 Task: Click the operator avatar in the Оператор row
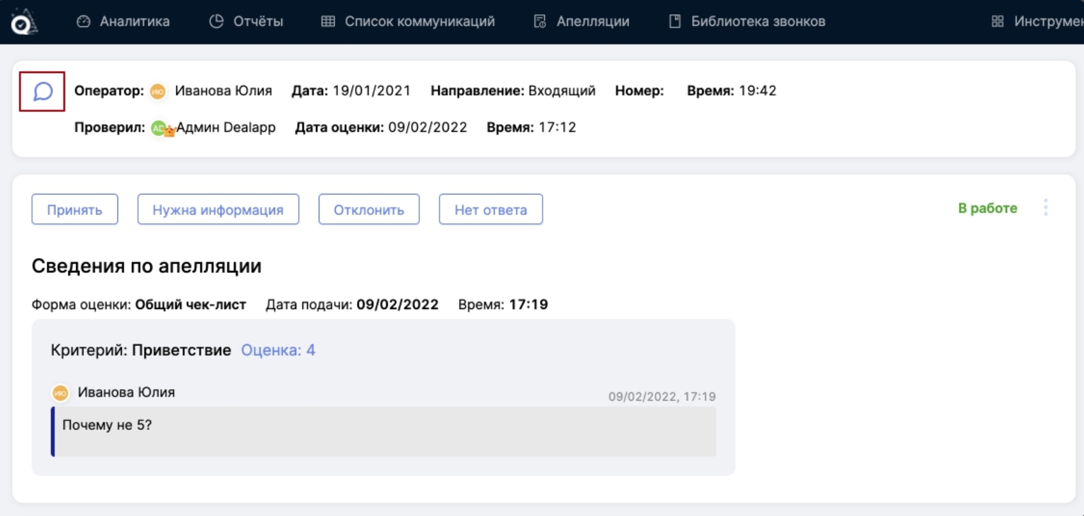(158, 91)
